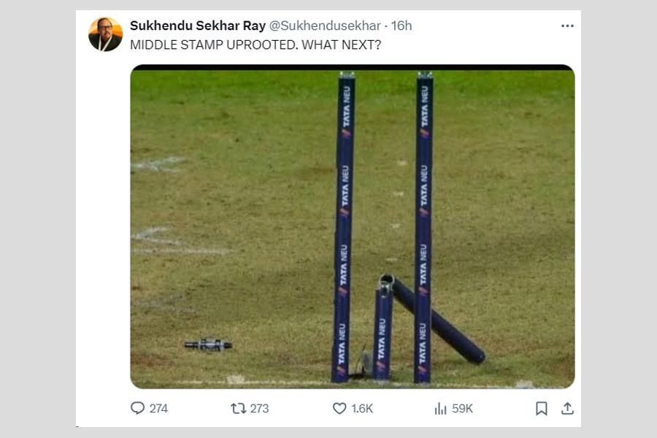
Task: Click the left standing stump in the photo
Action: pos(345,226)
